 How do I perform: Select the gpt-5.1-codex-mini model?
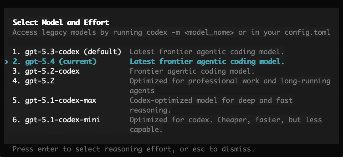62,120
